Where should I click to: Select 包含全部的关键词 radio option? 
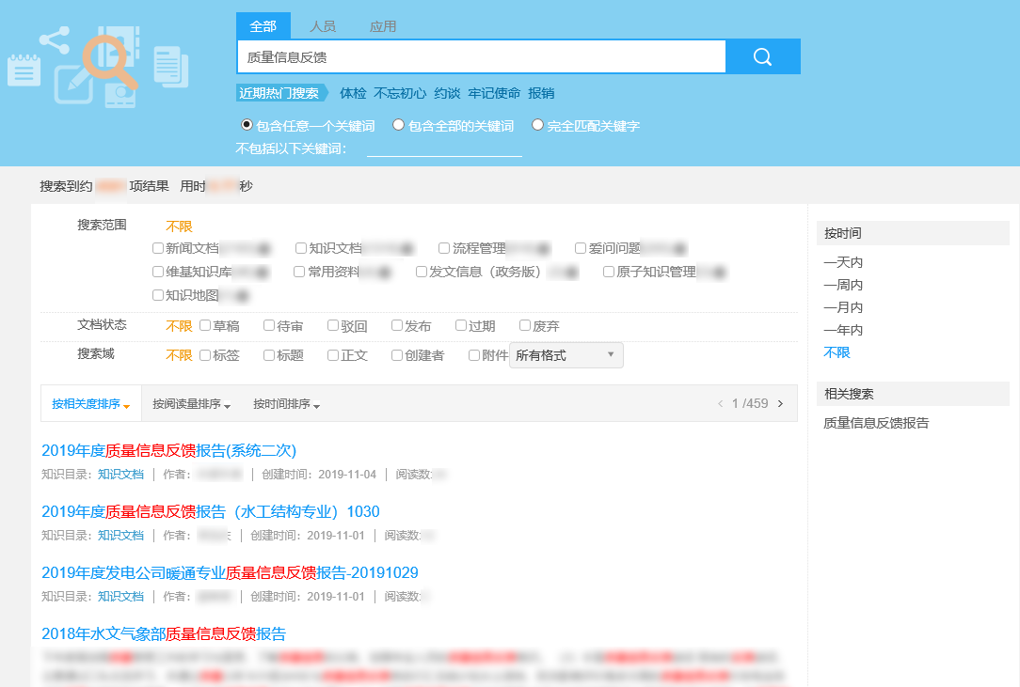click(399, 125)
